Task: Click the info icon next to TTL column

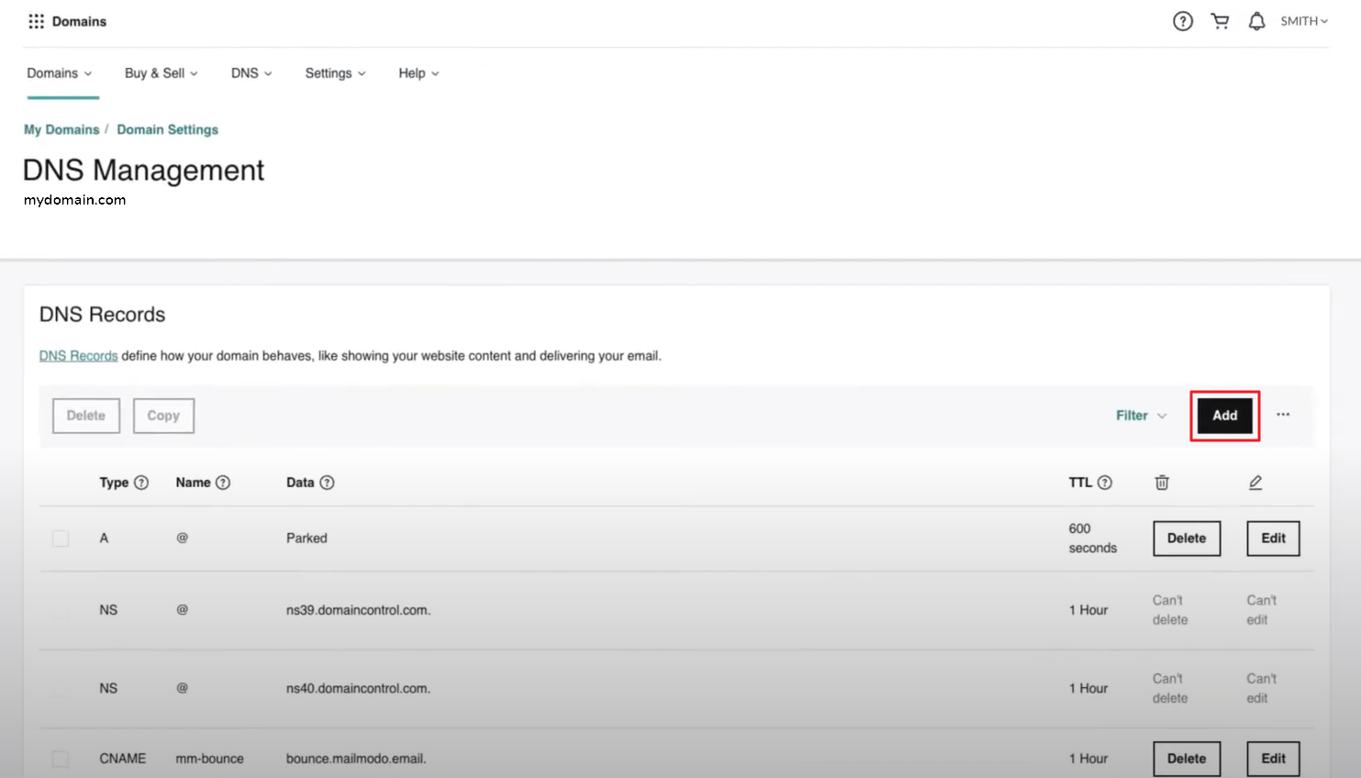Action: tap(1105, 483)
